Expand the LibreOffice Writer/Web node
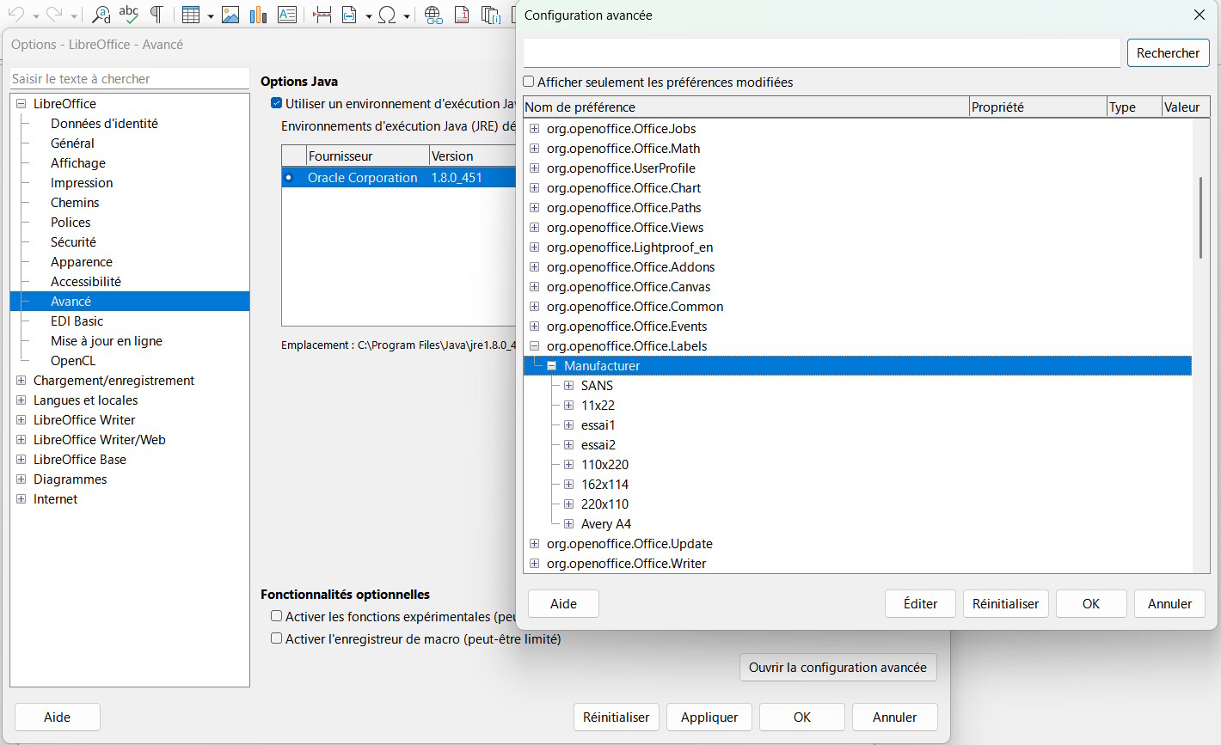1221x745 pixels. (21, 439)
